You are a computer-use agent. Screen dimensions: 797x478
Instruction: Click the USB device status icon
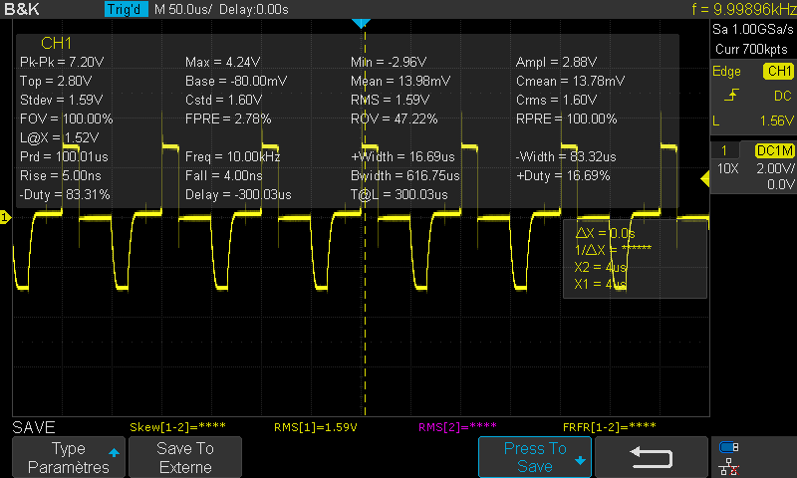click(x=729, y=447)
